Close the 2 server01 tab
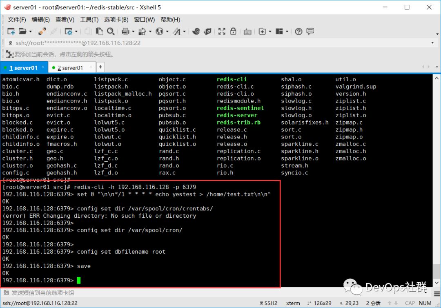The height and width of the screenshot is (308, 441). pyautogui.click(x=91, y=67)
